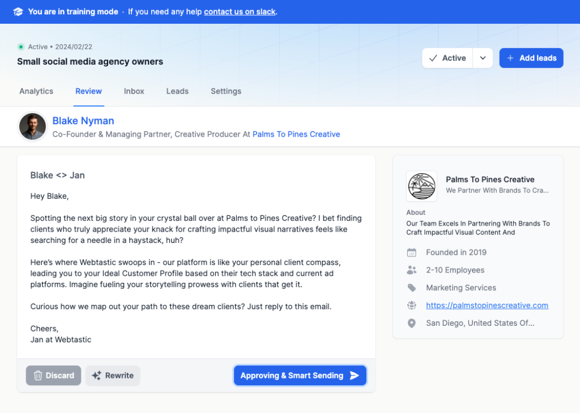Open the dropdown arrow next to Active
Screen dimensions: 580x413
coord(482,57)
